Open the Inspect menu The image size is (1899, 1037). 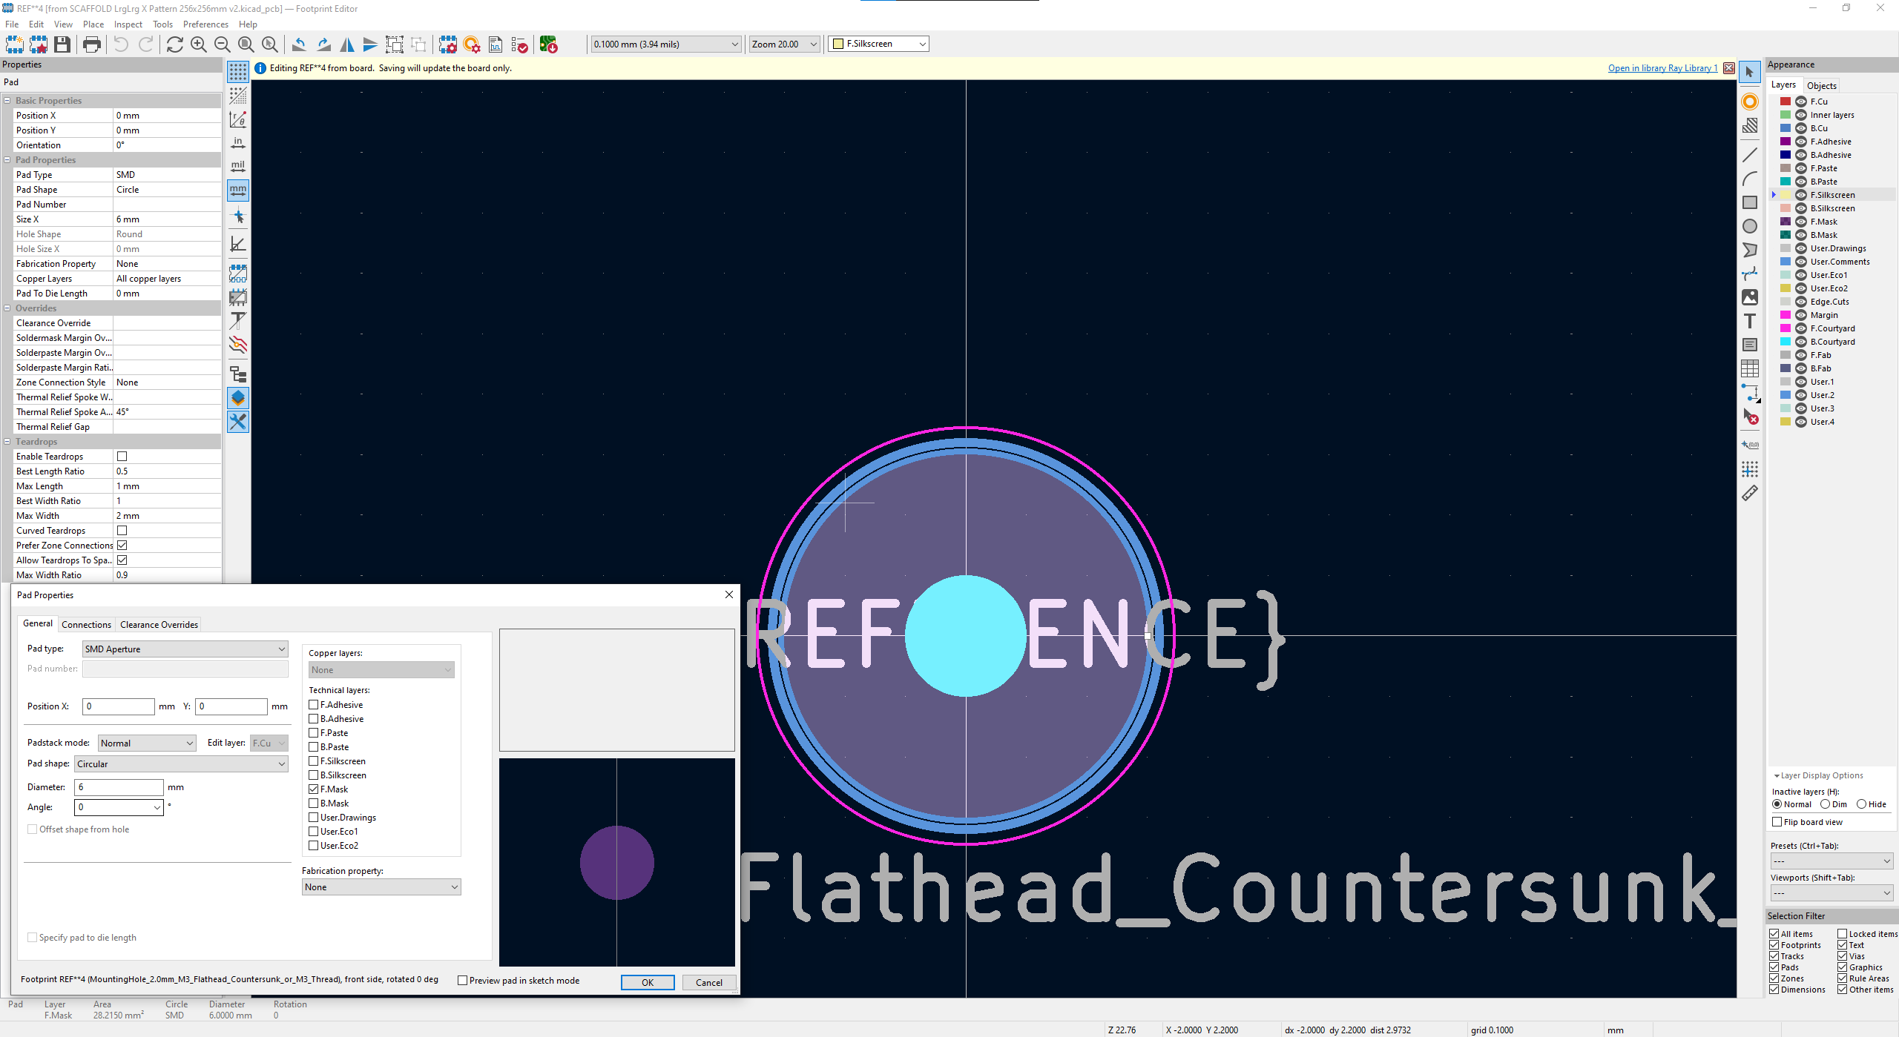(128, 24)
